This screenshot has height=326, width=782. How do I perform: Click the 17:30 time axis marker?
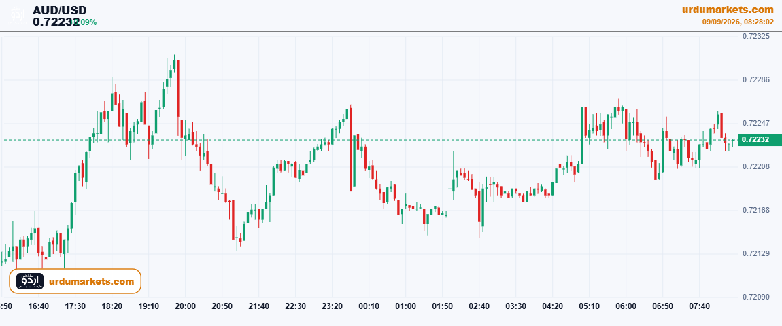click(x=75, y=306)
